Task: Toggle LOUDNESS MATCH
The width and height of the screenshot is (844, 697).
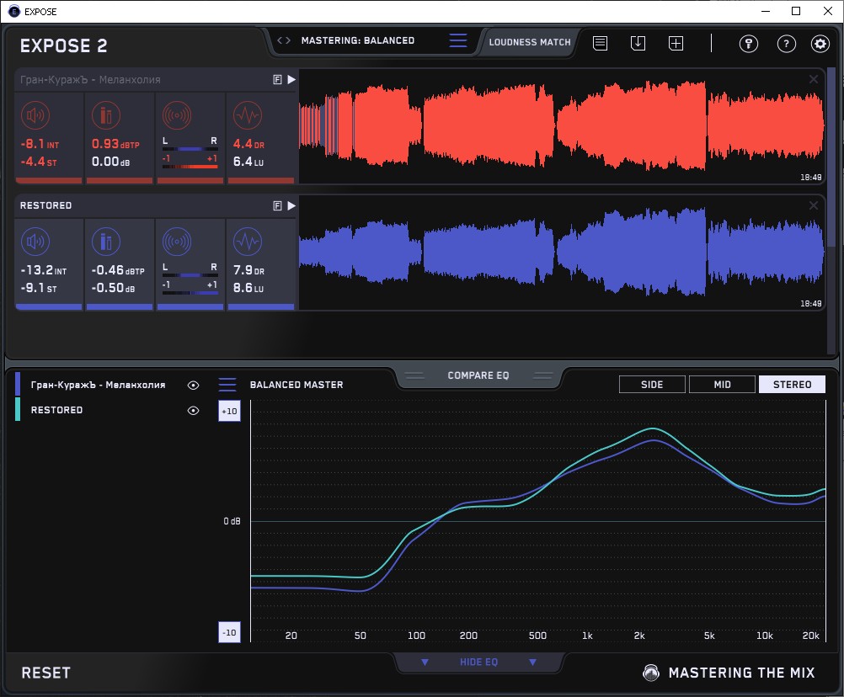Action: click(x=530, y=41)
